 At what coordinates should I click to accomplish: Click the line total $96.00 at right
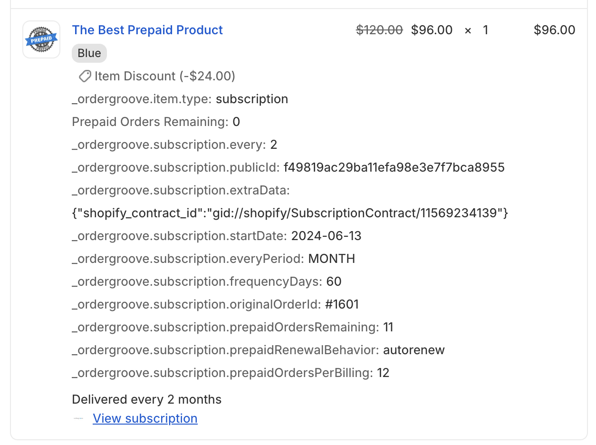point(555,30)
